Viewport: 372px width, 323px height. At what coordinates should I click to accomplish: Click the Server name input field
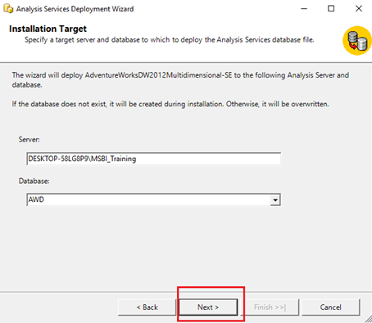pyautogui.click(x=154, y=159)
